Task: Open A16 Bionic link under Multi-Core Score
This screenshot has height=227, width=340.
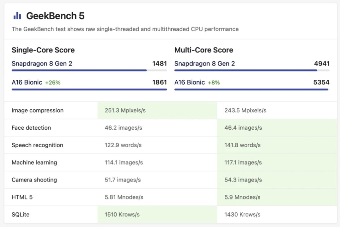Action: click(x=190, y=82)
